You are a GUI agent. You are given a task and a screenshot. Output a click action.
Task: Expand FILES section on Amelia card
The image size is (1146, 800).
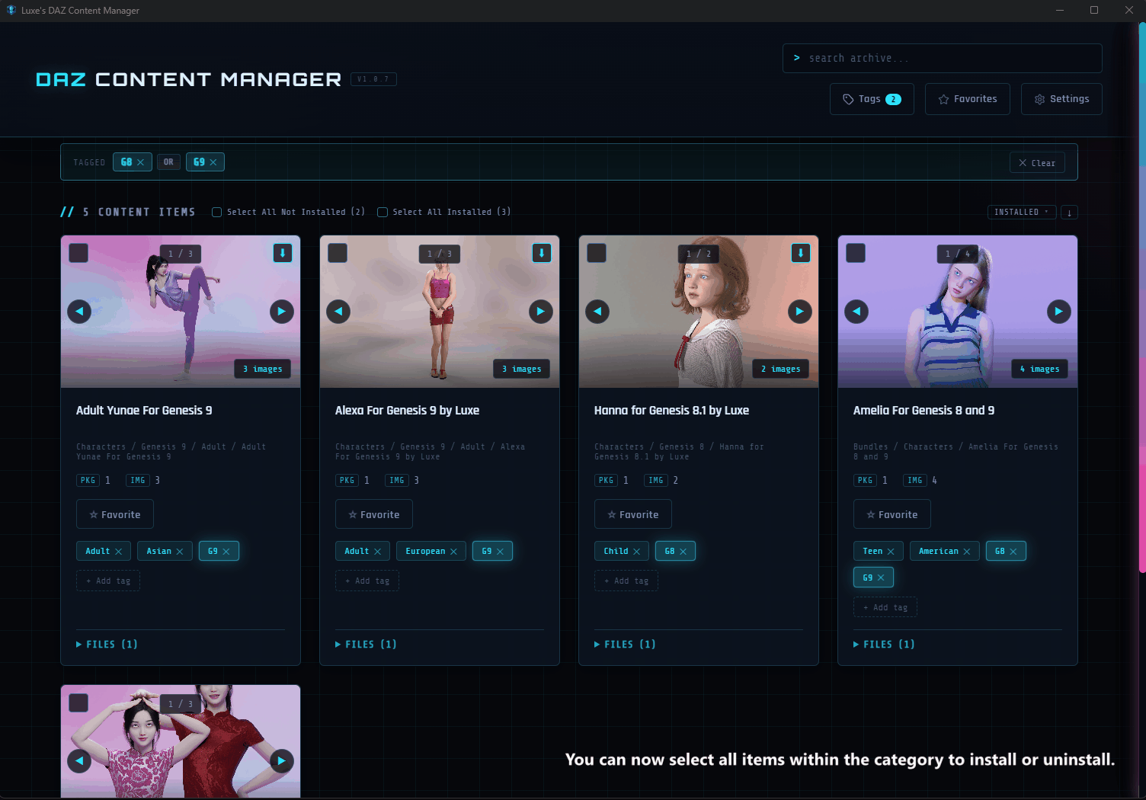[885, 645]
